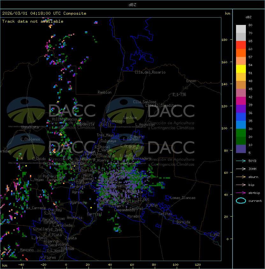Click the 'L_Vegas' map label

click(x=37, y=180)
